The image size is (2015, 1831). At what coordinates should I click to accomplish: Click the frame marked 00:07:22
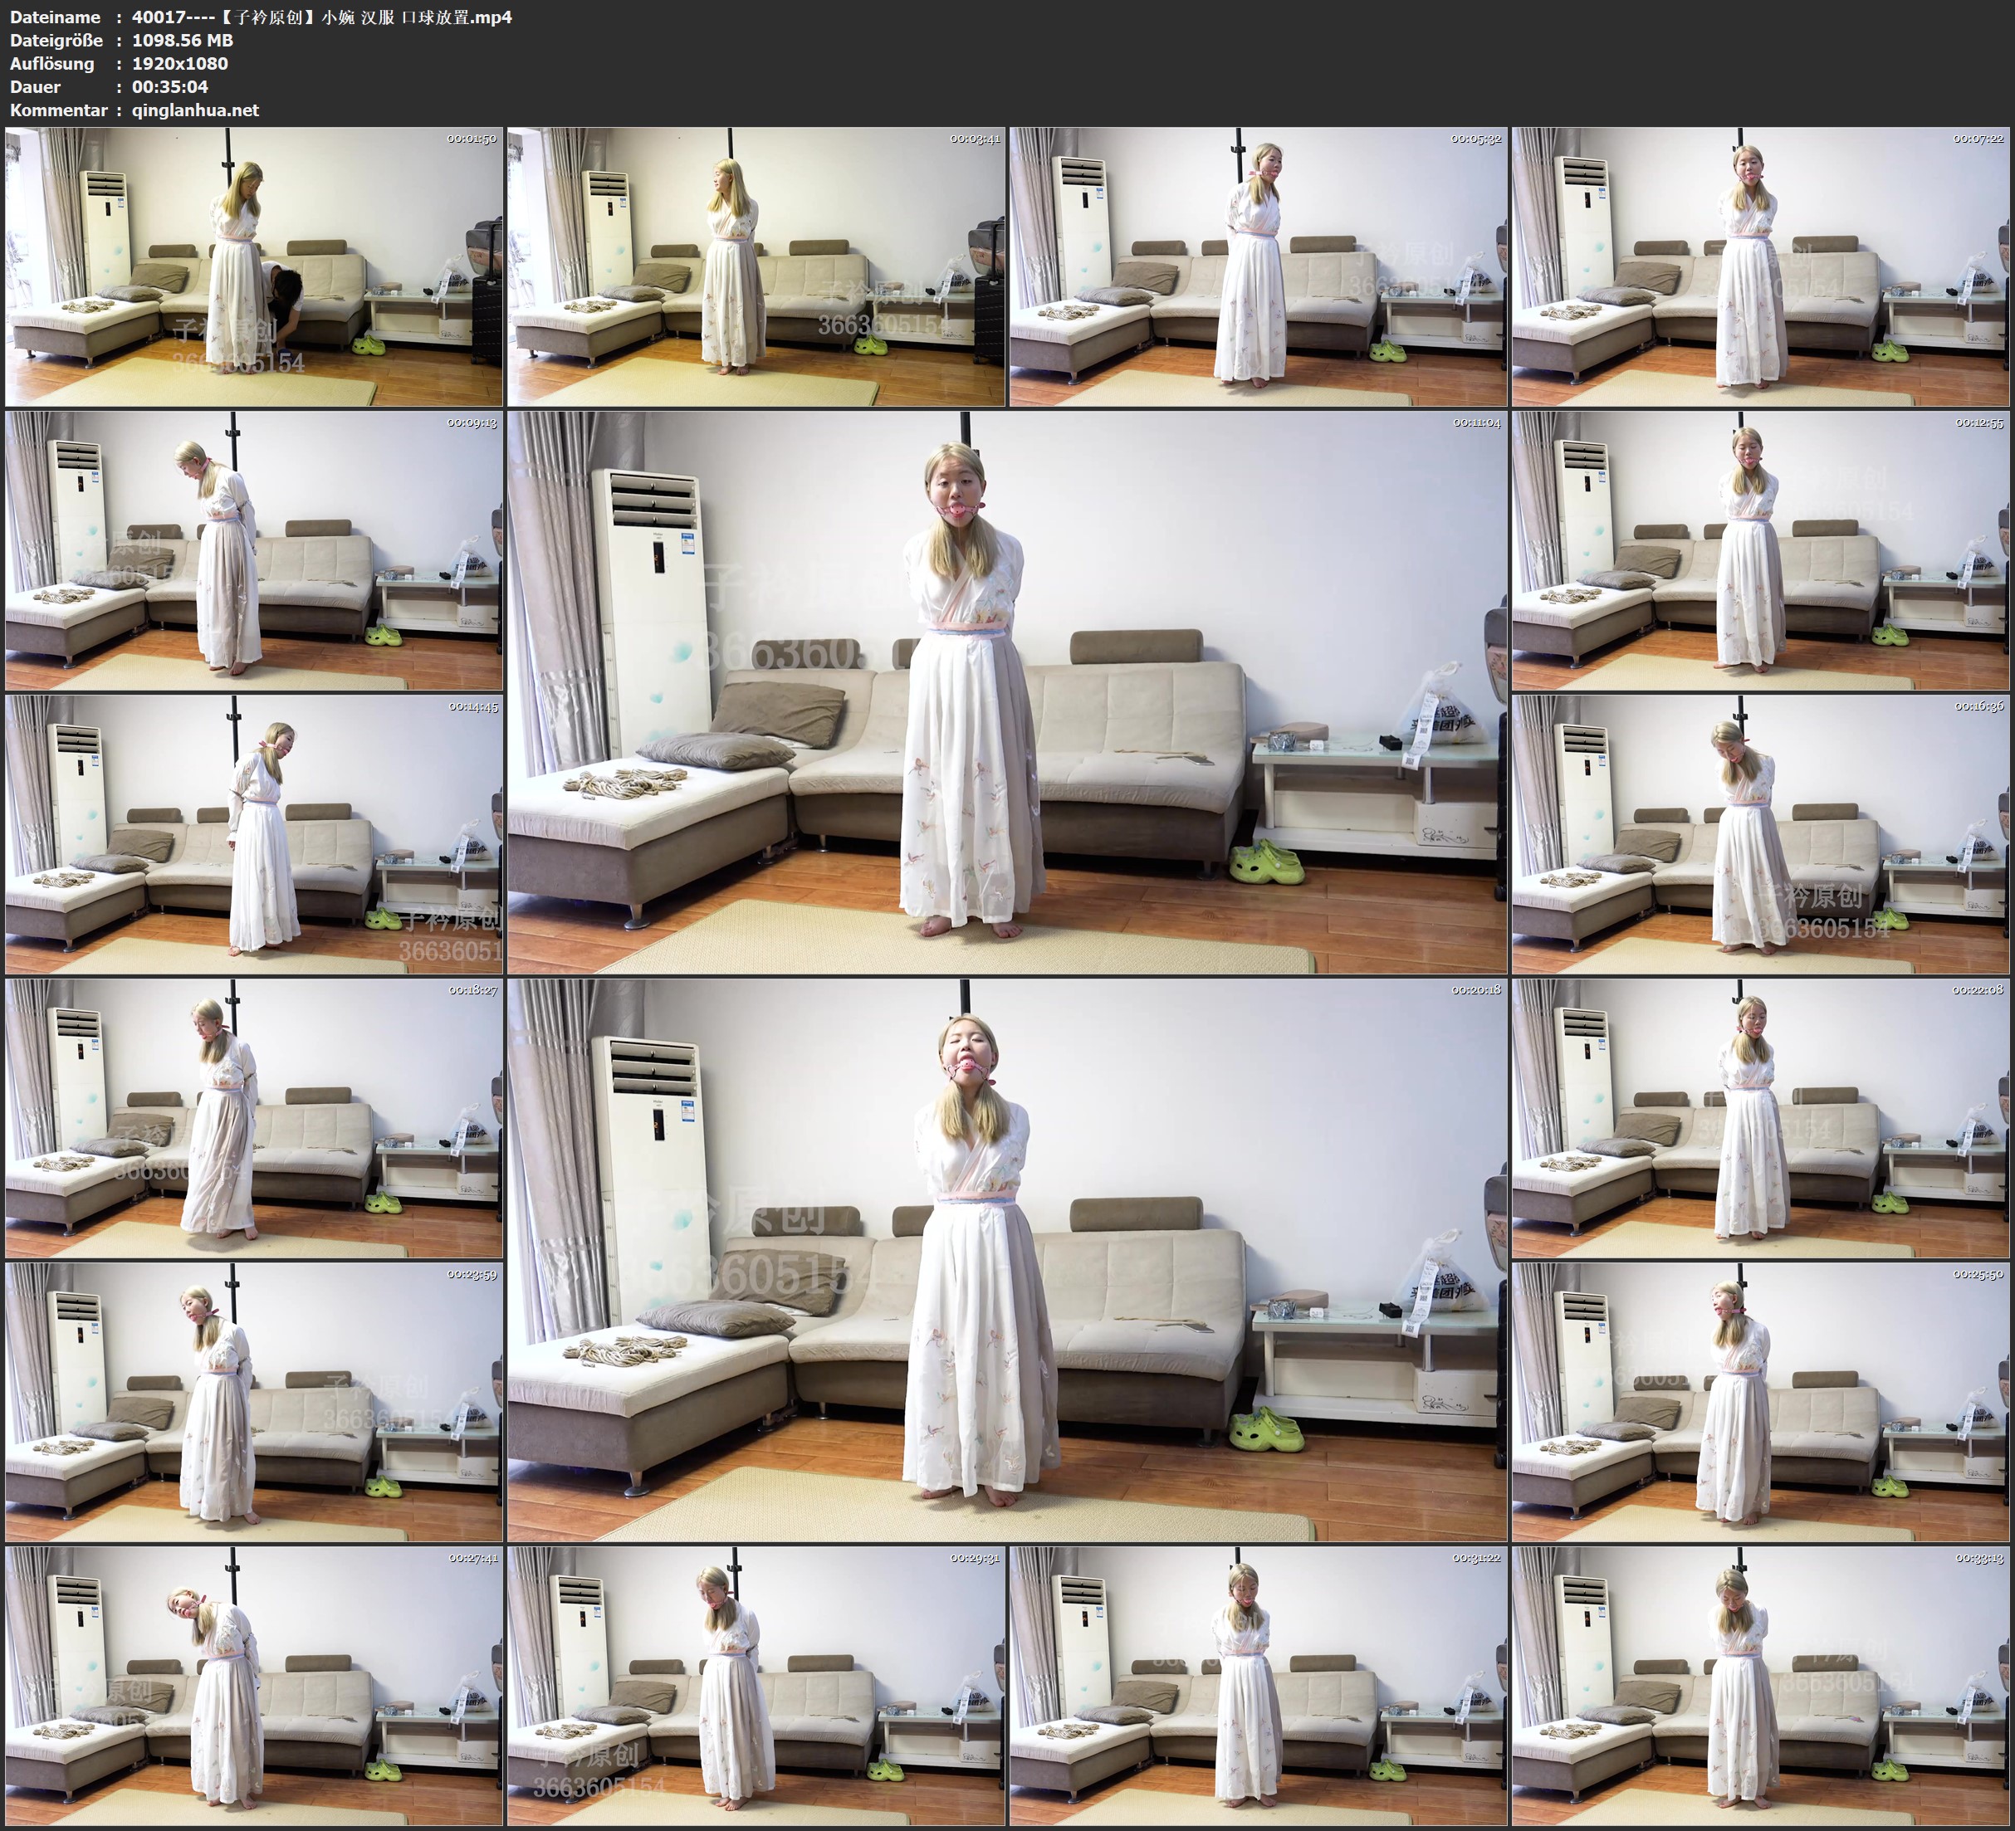click(1760, 266)
